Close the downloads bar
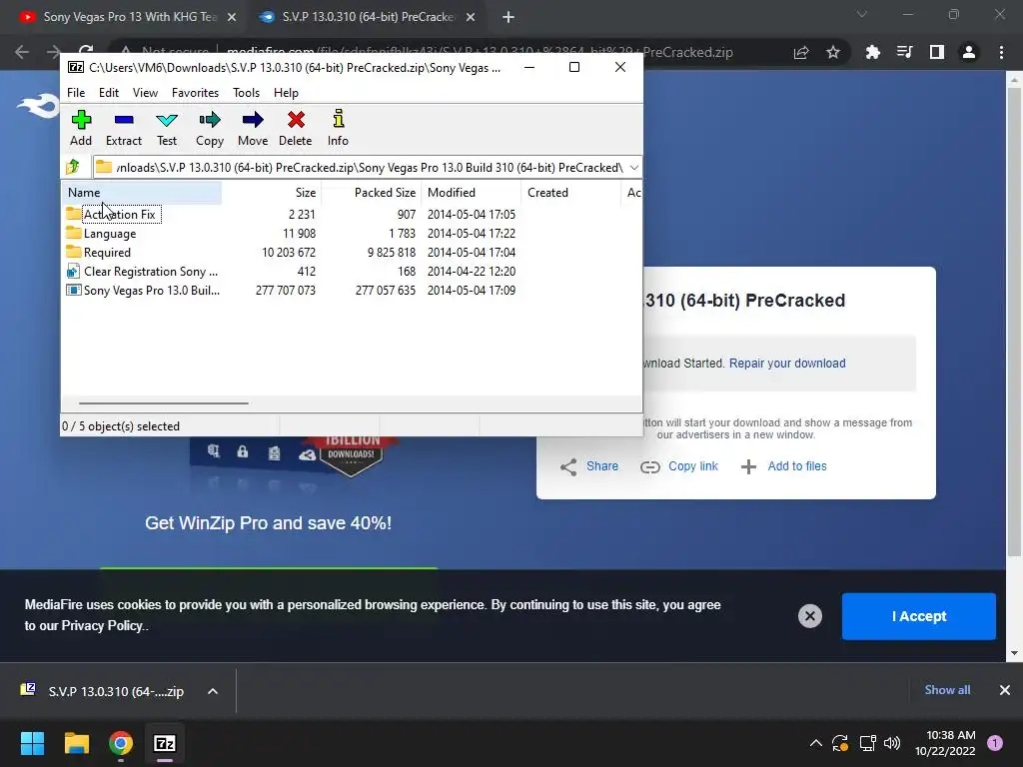The width and height of the screenshot is (1023, 767). pos(1005,690)
